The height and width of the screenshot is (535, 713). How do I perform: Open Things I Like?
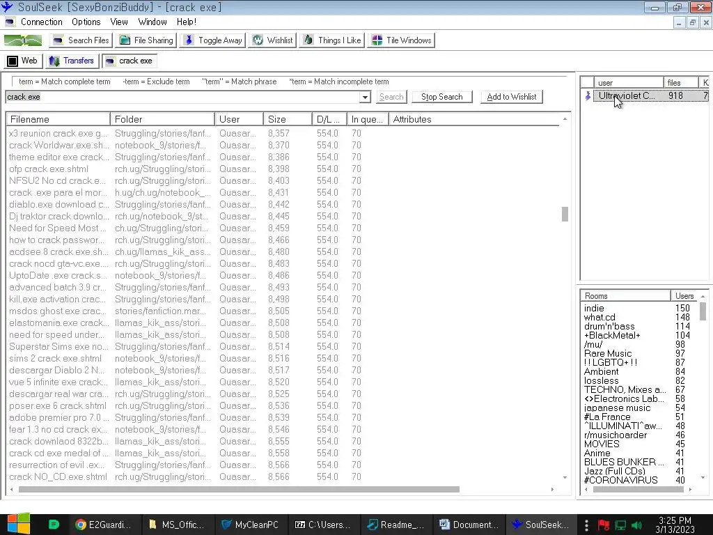332,40
